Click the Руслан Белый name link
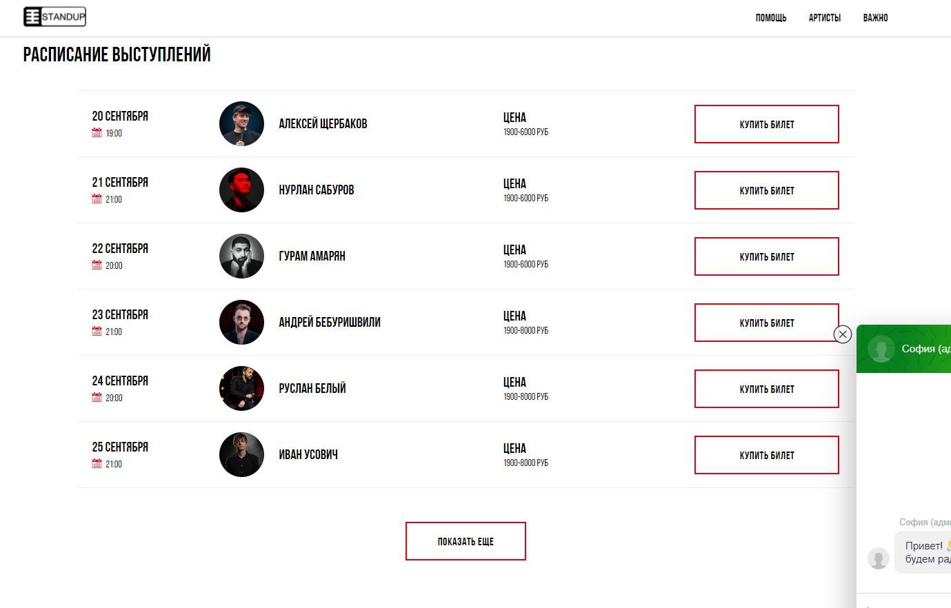 pos(312,388)
